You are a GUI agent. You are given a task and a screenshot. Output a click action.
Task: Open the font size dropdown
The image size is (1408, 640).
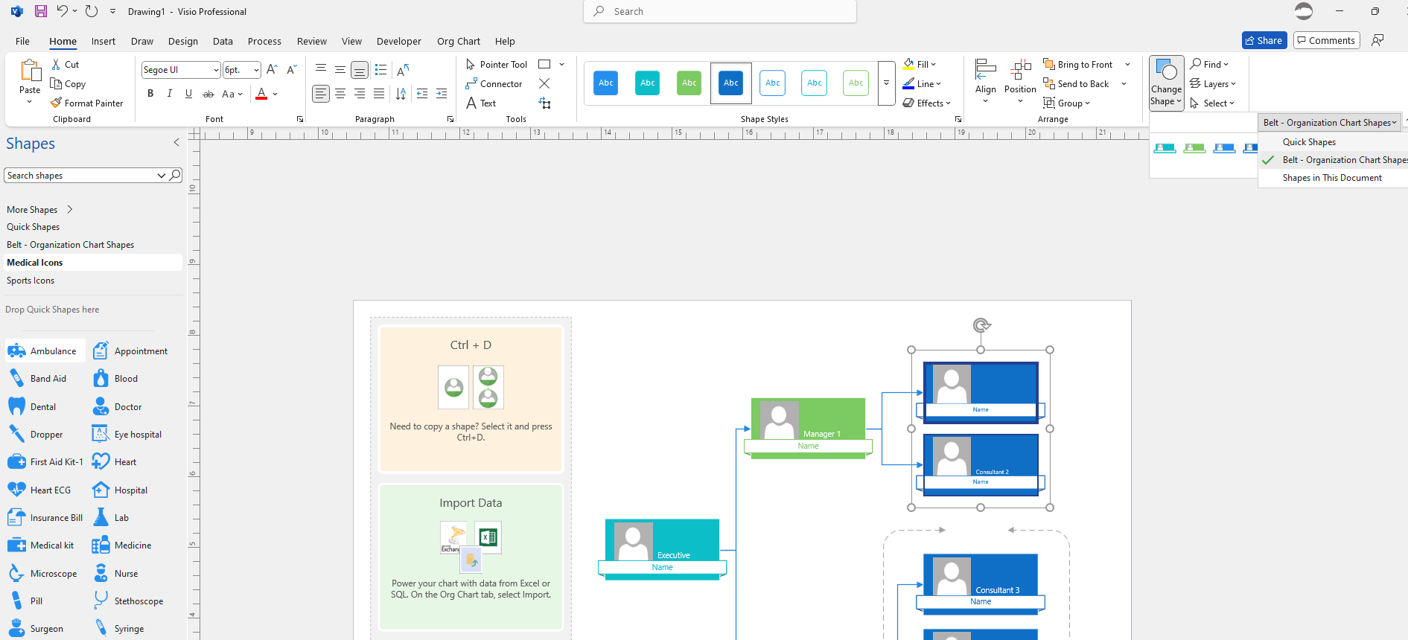(256, 70)
